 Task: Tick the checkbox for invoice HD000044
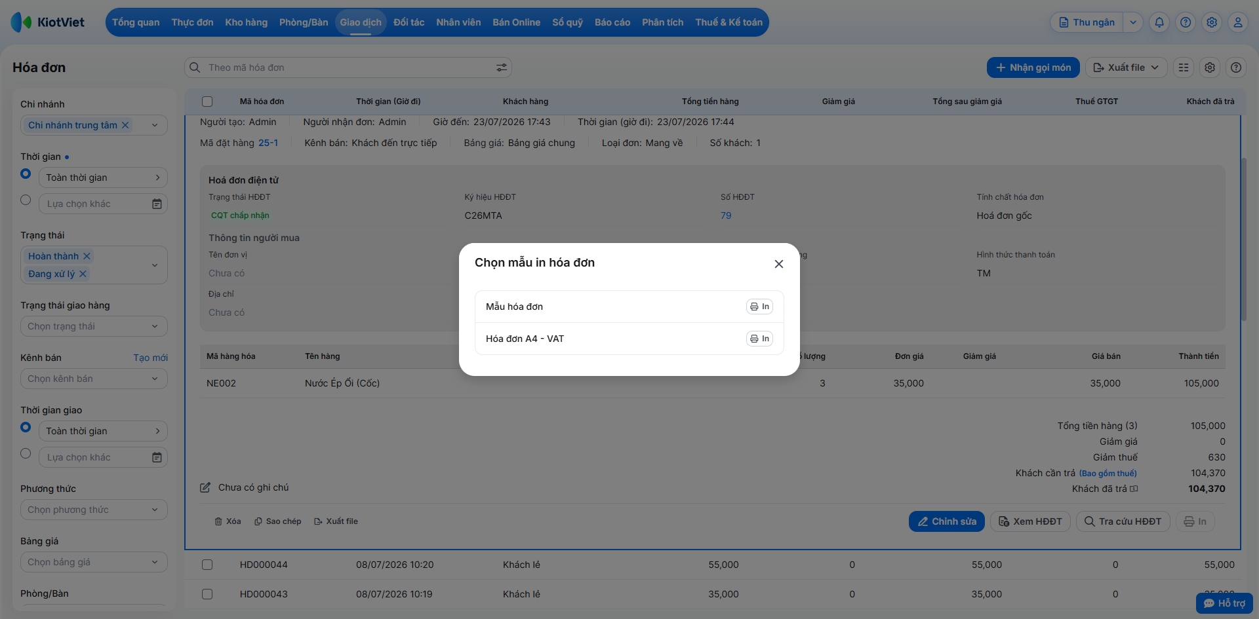click(x=207, y=565)
